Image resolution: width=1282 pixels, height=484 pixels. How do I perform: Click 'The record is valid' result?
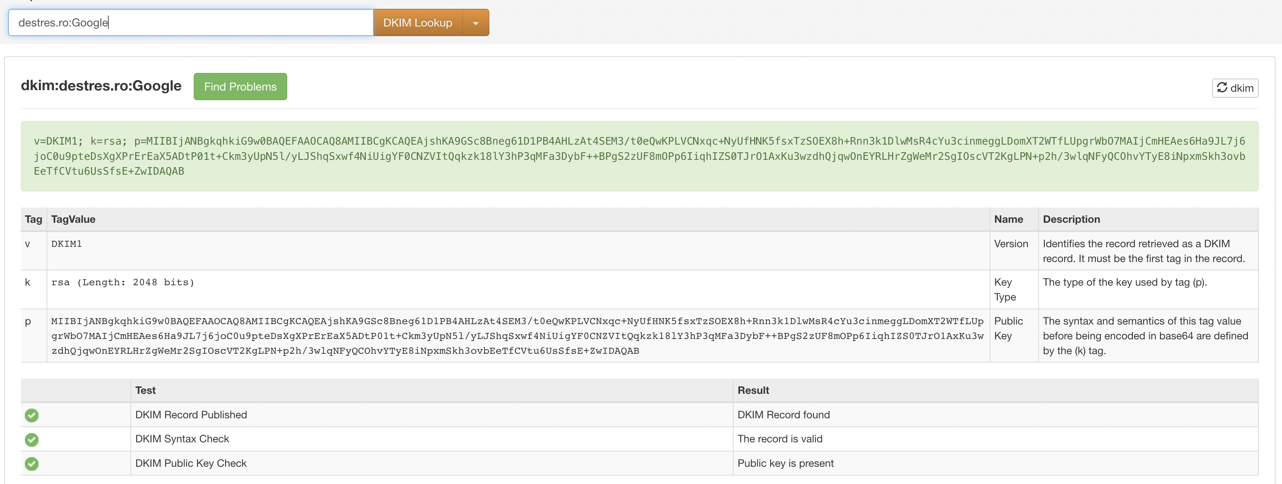pyautogui.click(x=780, y=439)
